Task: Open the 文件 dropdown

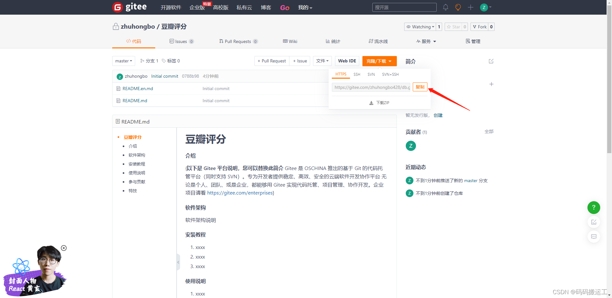Action: pyautogui.click(x=322, y=61)
